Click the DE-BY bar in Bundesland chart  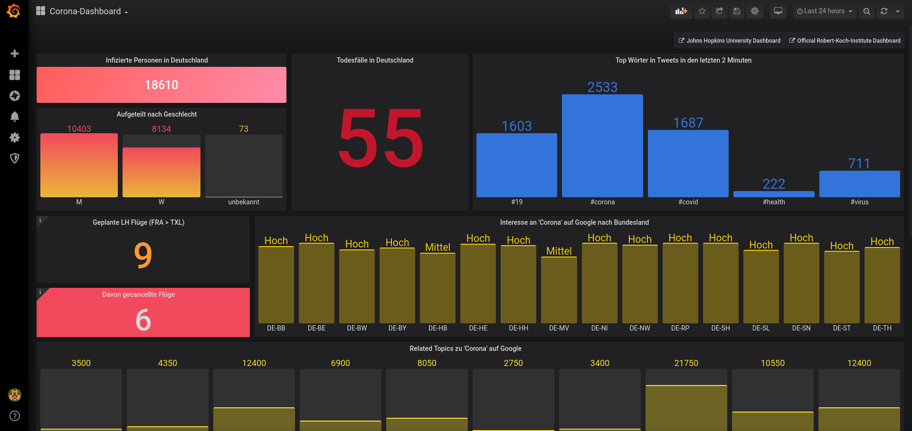(397, 285)
